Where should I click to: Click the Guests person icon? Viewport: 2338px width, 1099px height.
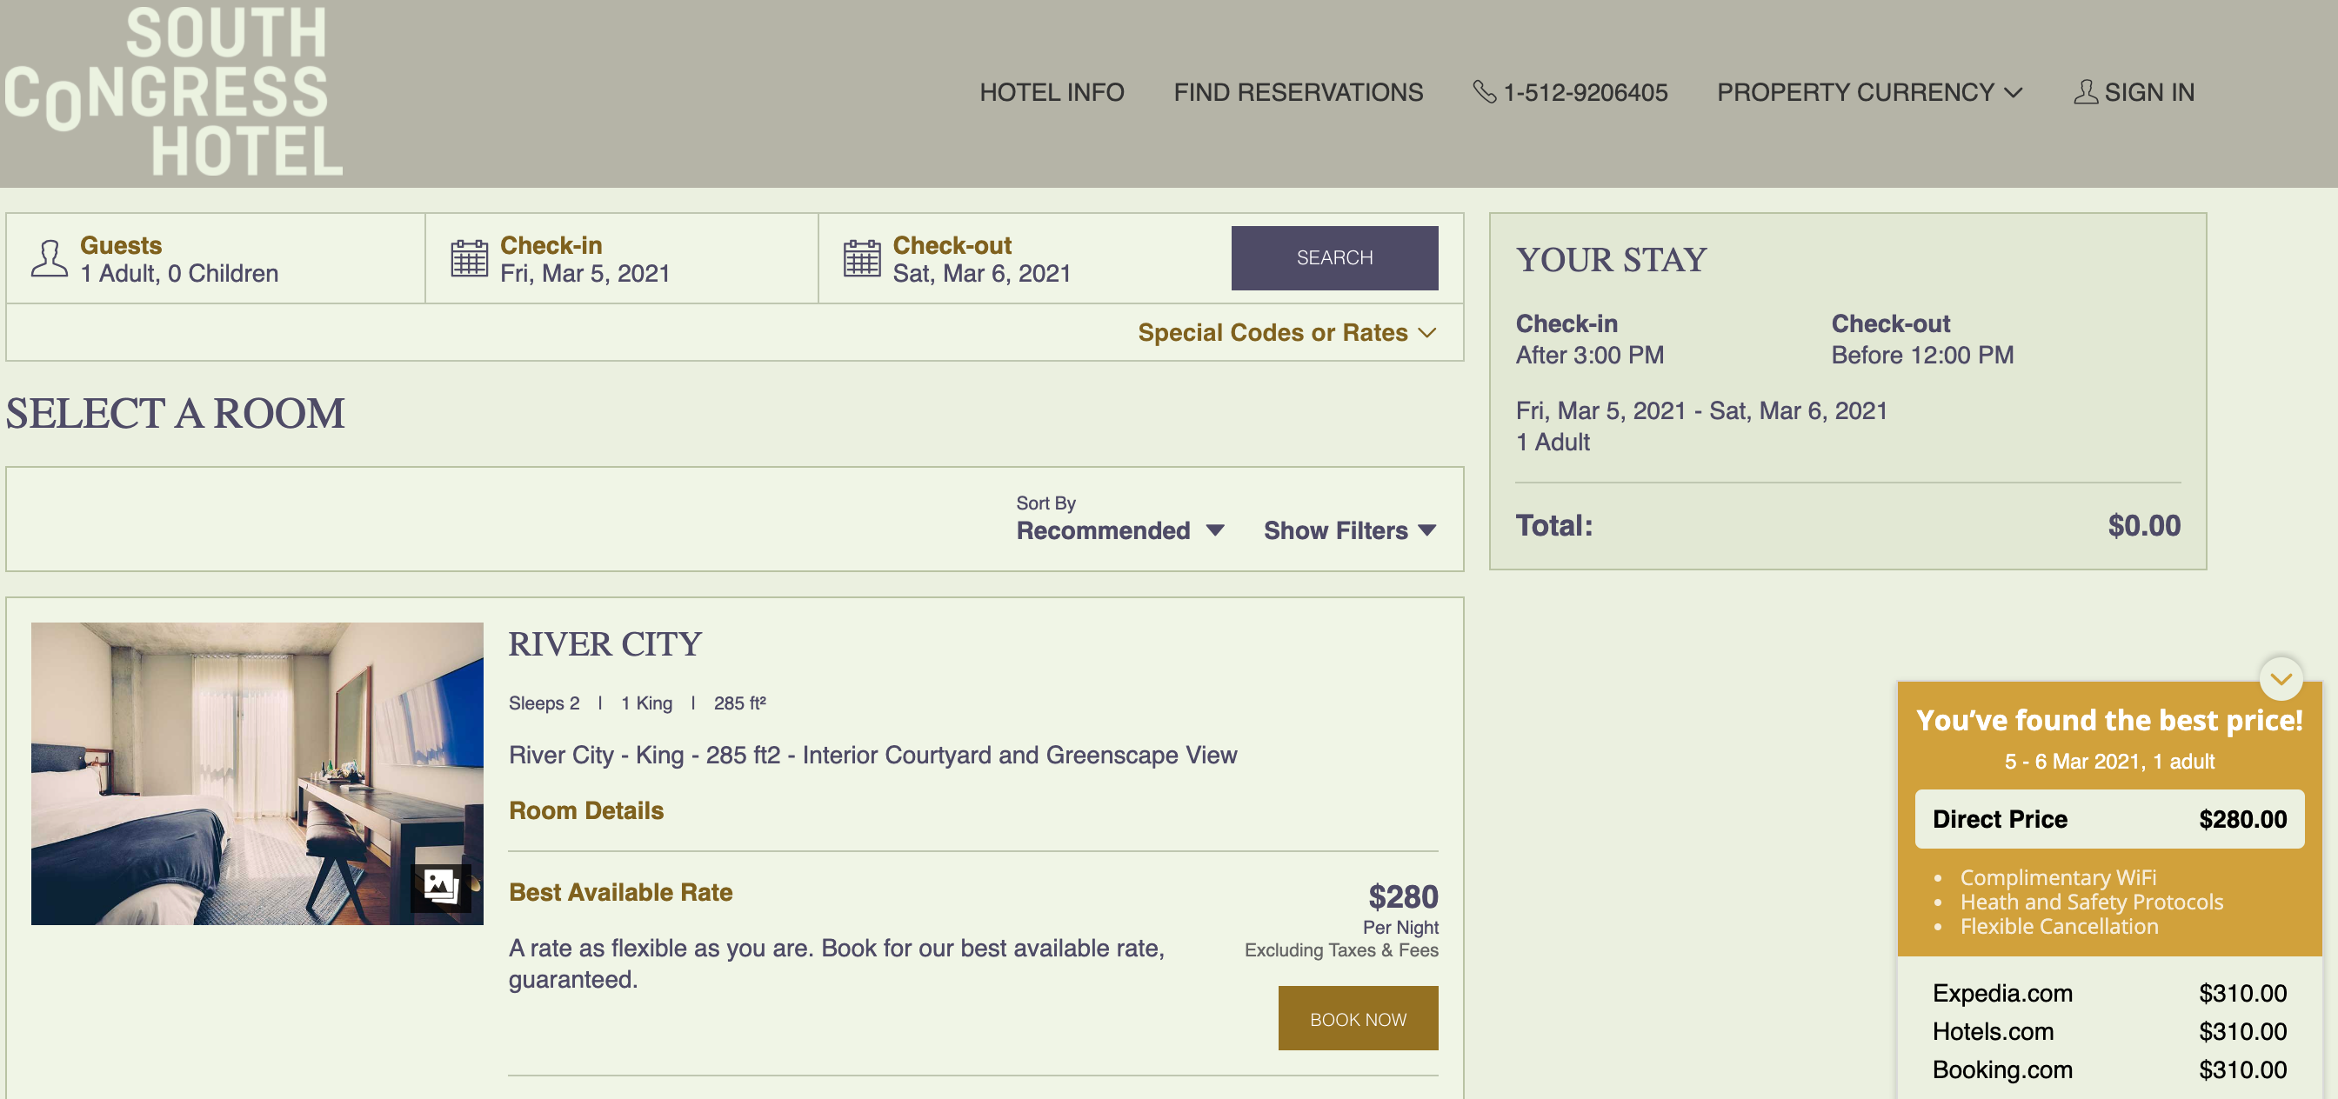pyautogui.click(x=49, y=258)
